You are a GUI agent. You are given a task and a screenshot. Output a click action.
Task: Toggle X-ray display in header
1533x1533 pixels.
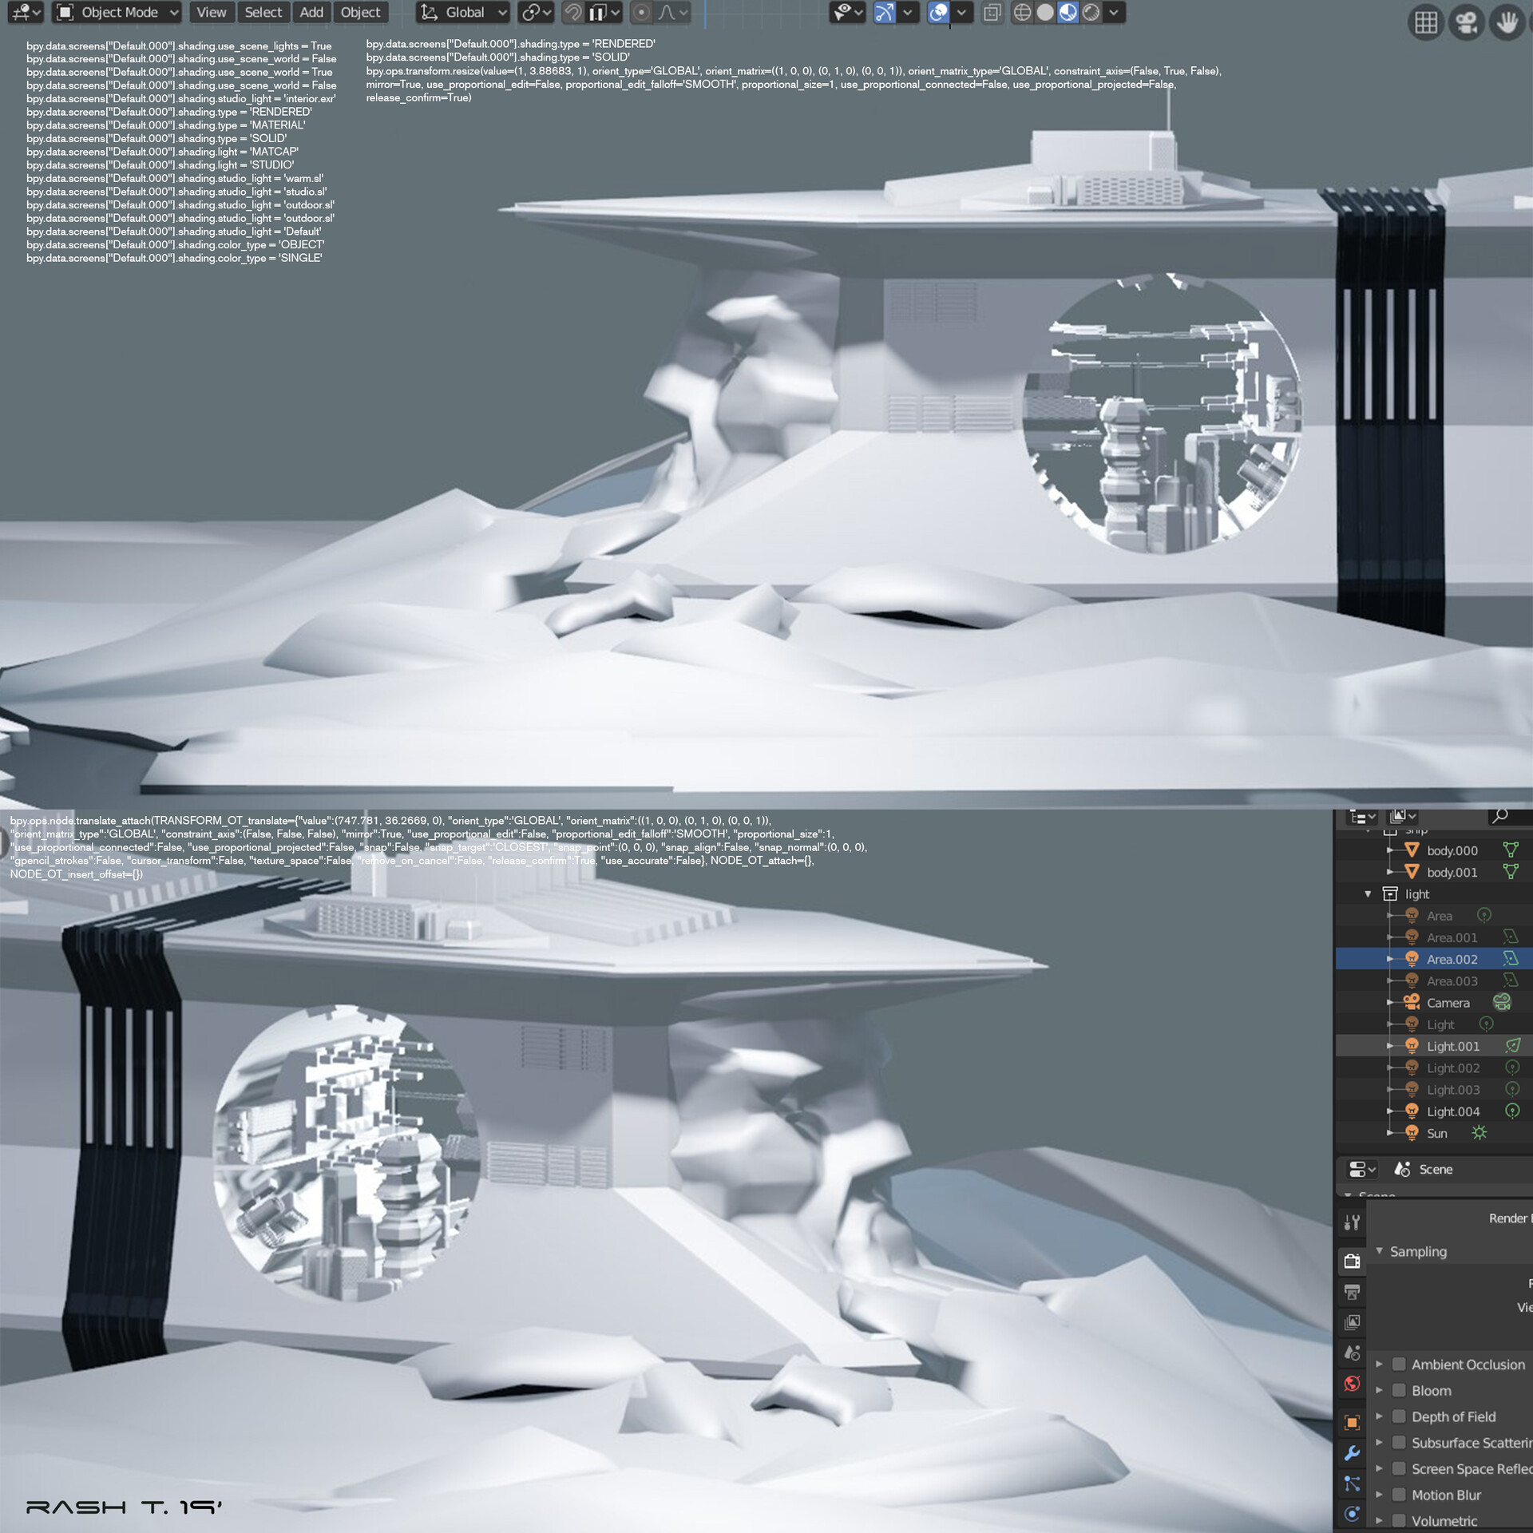992,12
